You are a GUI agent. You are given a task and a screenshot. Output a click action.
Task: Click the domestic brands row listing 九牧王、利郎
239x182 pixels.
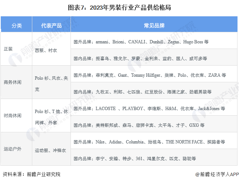point(154,90)
